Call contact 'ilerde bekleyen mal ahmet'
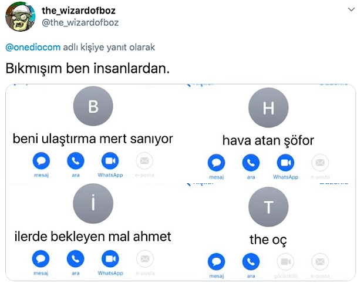Image resolution: width=364 pixels, height=286 pixels. pos(76,258)
